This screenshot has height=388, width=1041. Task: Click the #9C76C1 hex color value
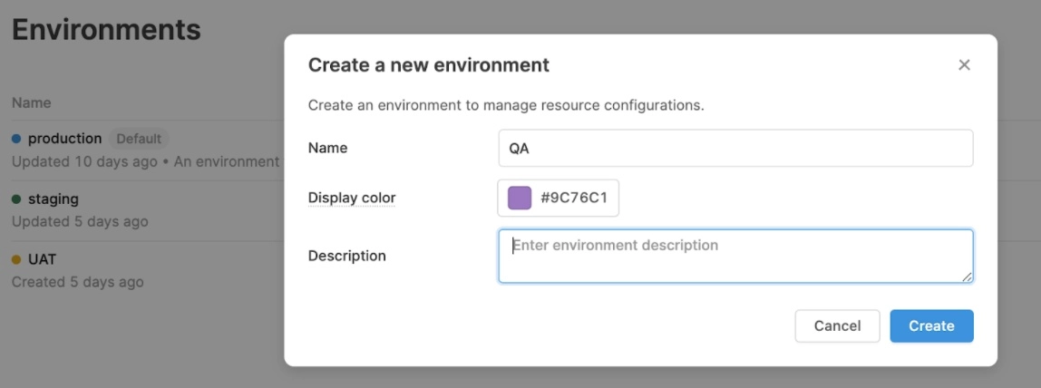[574, 198]
